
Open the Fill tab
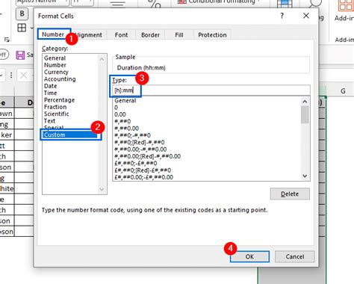tap(179, 35)
